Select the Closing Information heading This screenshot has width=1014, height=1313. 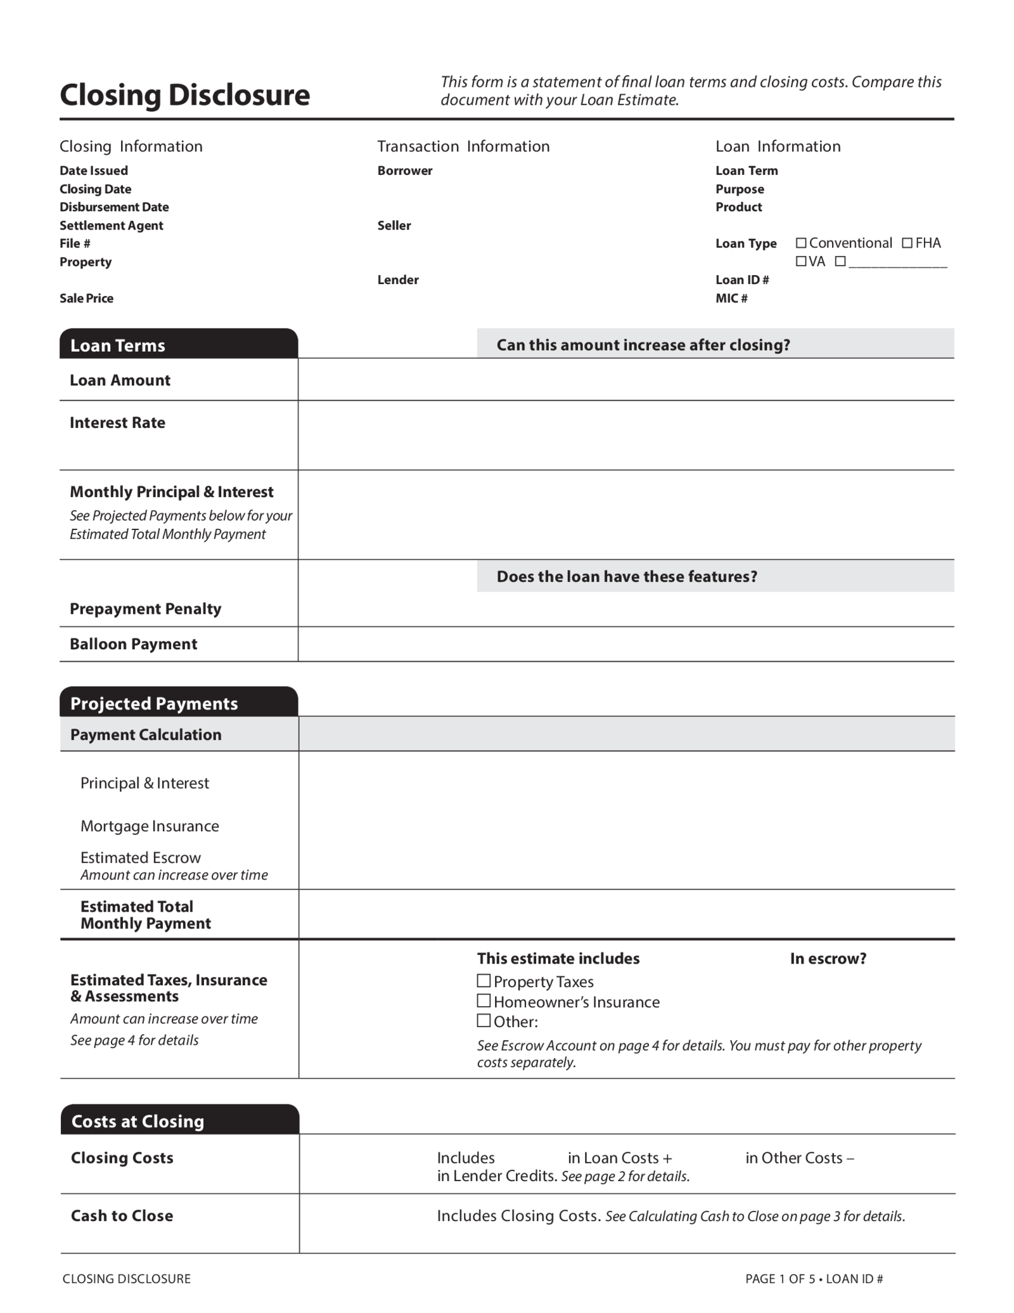[131, 146]
